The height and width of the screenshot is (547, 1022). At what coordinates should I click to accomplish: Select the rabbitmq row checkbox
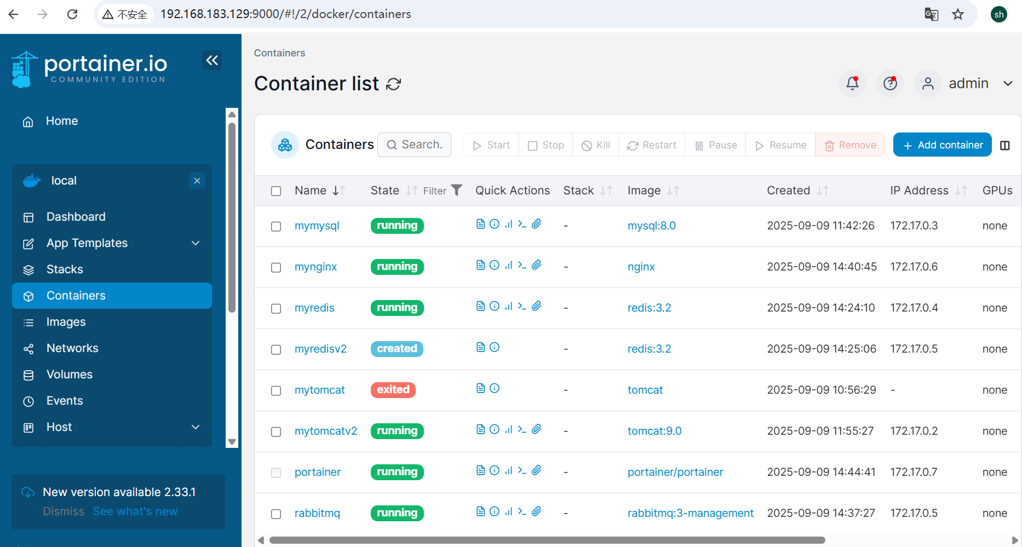[276, 514]
